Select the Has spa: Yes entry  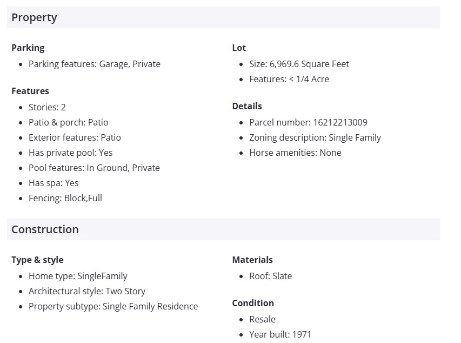coord(54,183)
